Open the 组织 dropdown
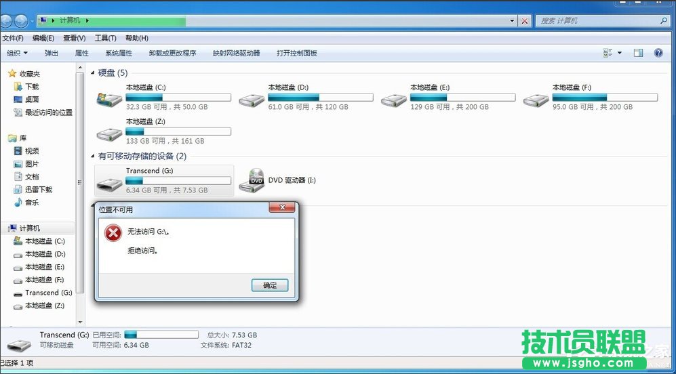This screenshot has height=374, width=676. (17, 53)
